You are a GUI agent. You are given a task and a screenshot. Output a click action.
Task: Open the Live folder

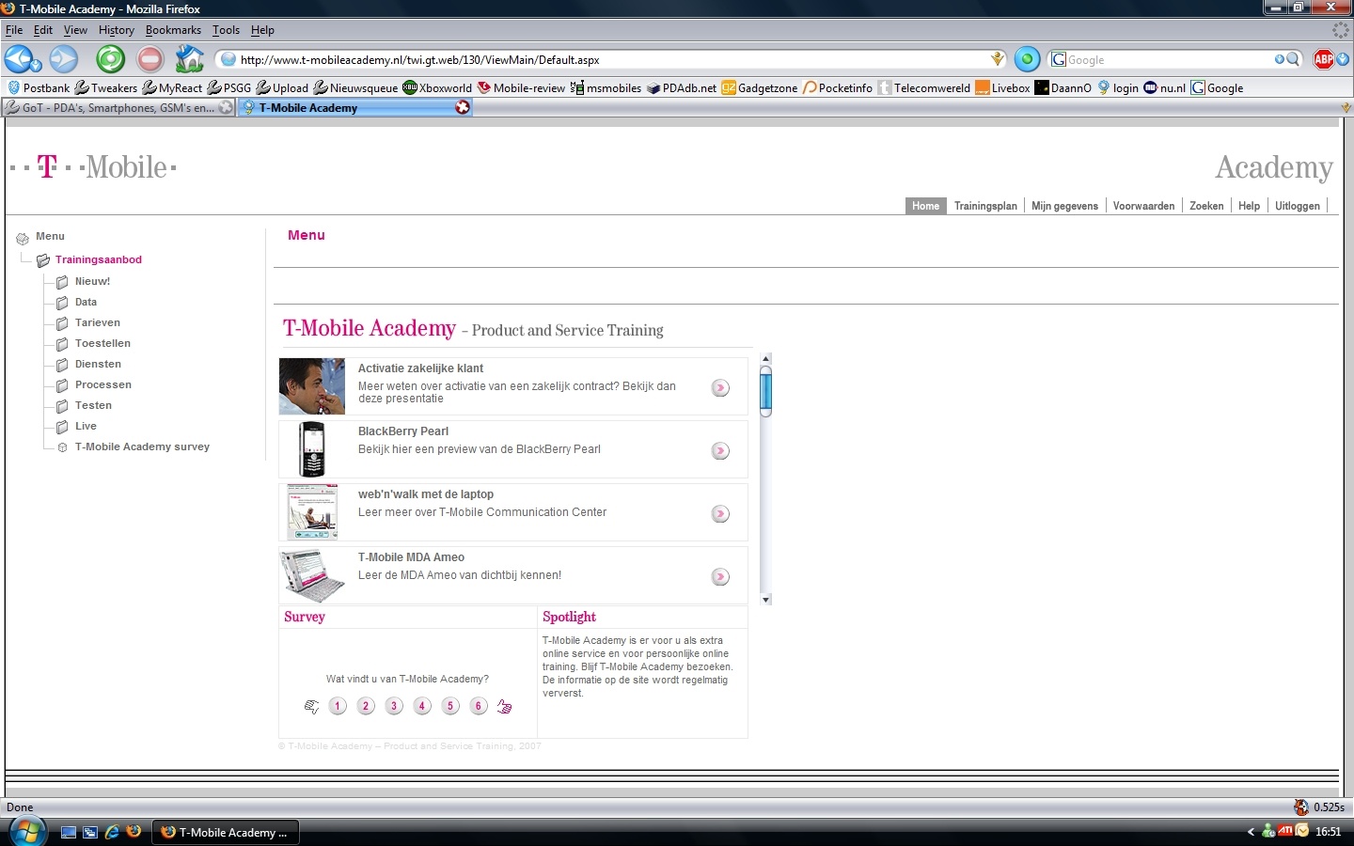point(86,426)
